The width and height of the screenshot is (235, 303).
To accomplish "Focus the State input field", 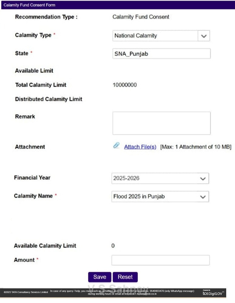I will (x=161, y=54).
